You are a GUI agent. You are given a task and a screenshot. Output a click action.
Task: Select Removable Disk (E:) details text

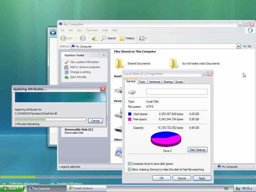79,131
